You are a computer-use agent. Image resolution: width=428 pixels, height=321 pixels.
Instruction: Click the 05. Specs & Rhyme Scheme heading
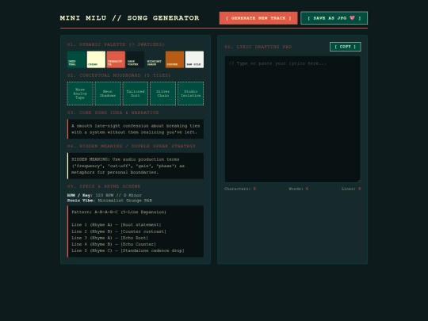pyautogui.click(x=104, y=186)
